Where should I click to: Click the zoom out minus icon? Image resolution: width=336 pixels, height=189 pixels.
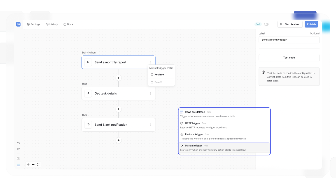pyautogui.click(x=33, y=164)
